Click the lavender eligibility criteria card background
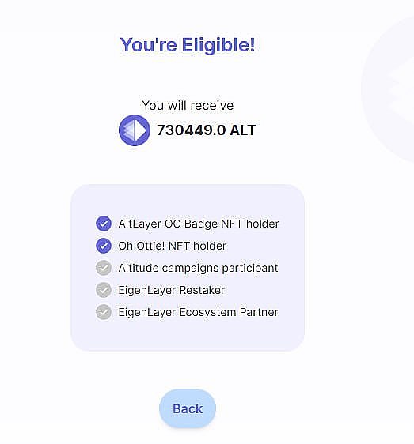 188,268
